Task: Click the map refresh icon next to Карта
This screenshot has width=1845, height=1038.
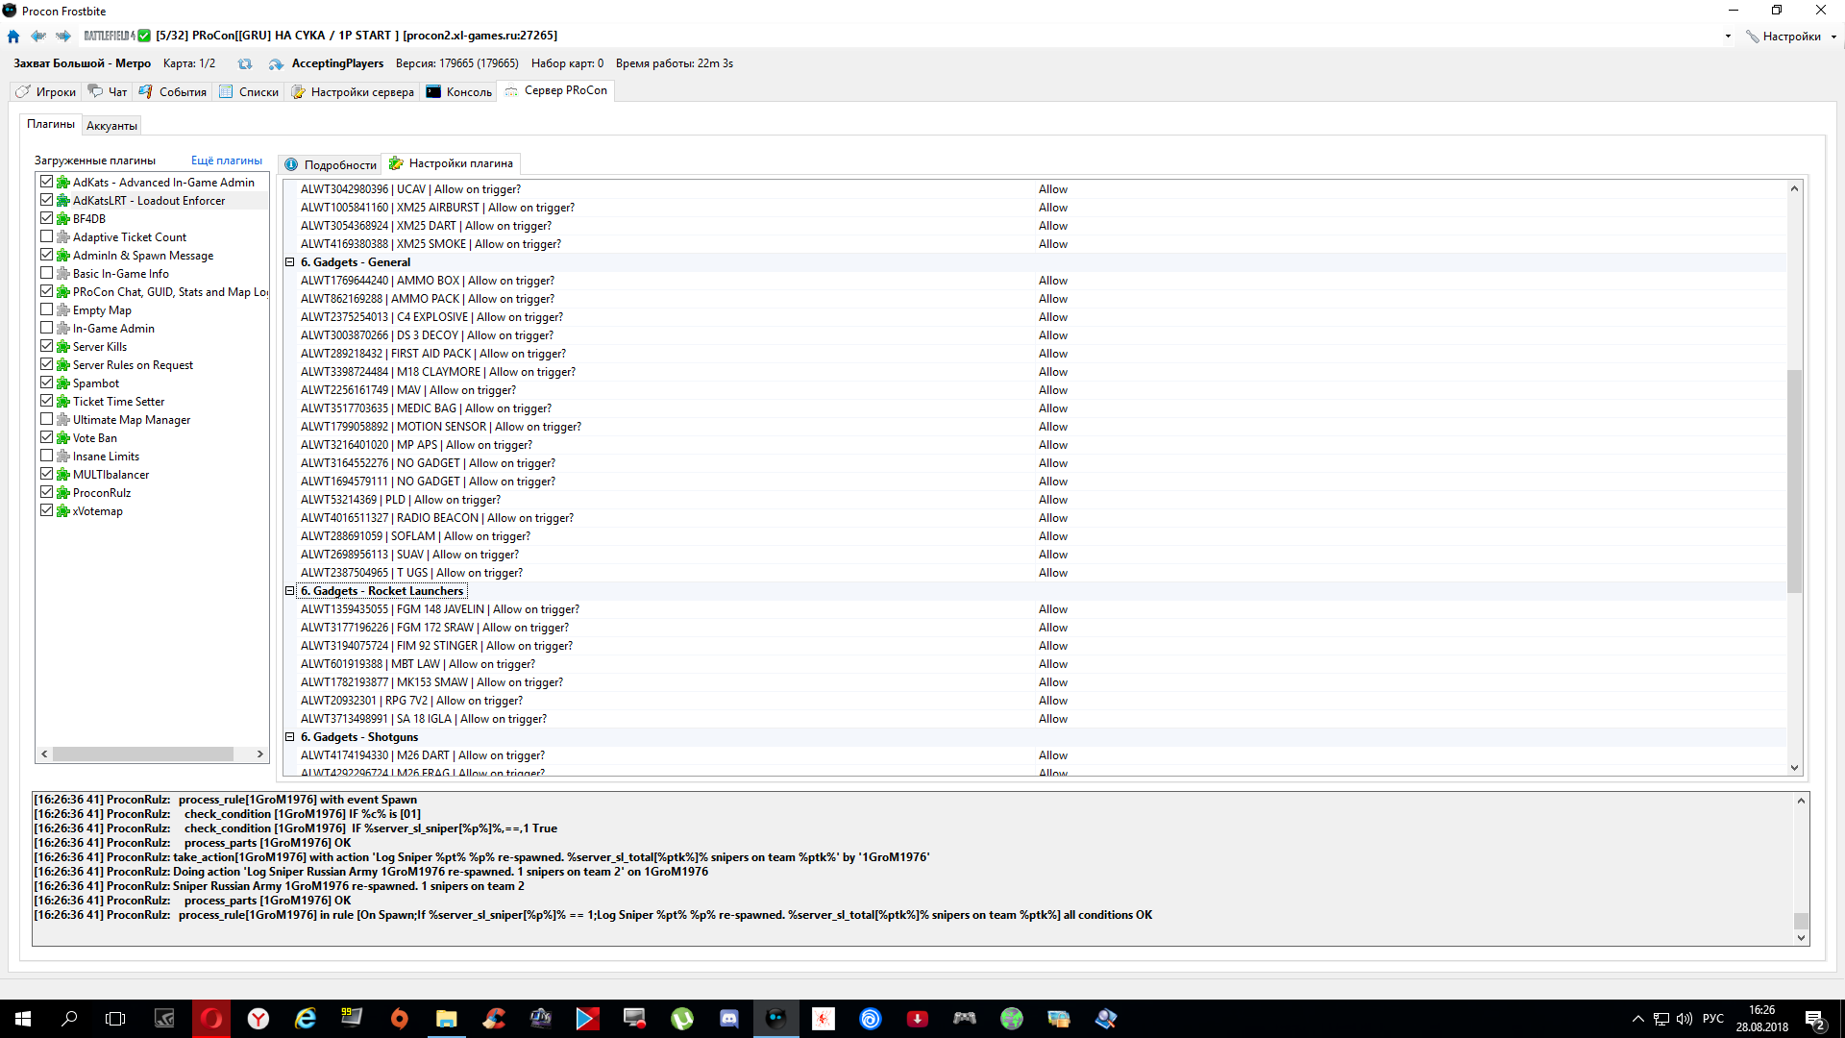Action: pos(245,63)
